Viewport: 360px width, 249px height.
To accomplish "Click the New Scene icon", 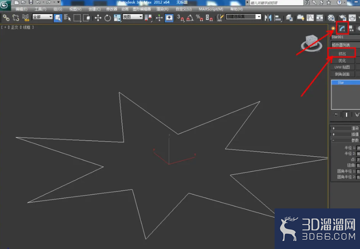I will click(16, 3).
